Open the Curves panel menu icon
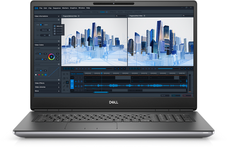The width and height of the screenshot is (227, 147). pyautogui.click(x=59, y=64)
